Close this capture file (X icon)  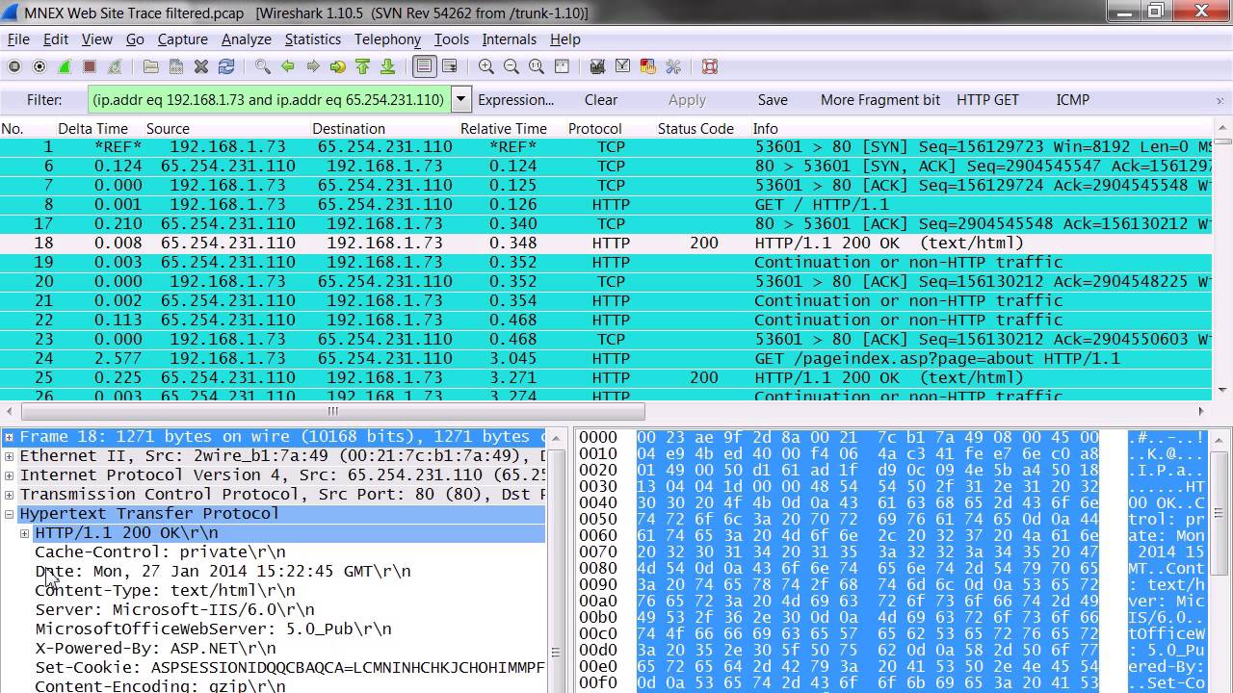(201, 66)
